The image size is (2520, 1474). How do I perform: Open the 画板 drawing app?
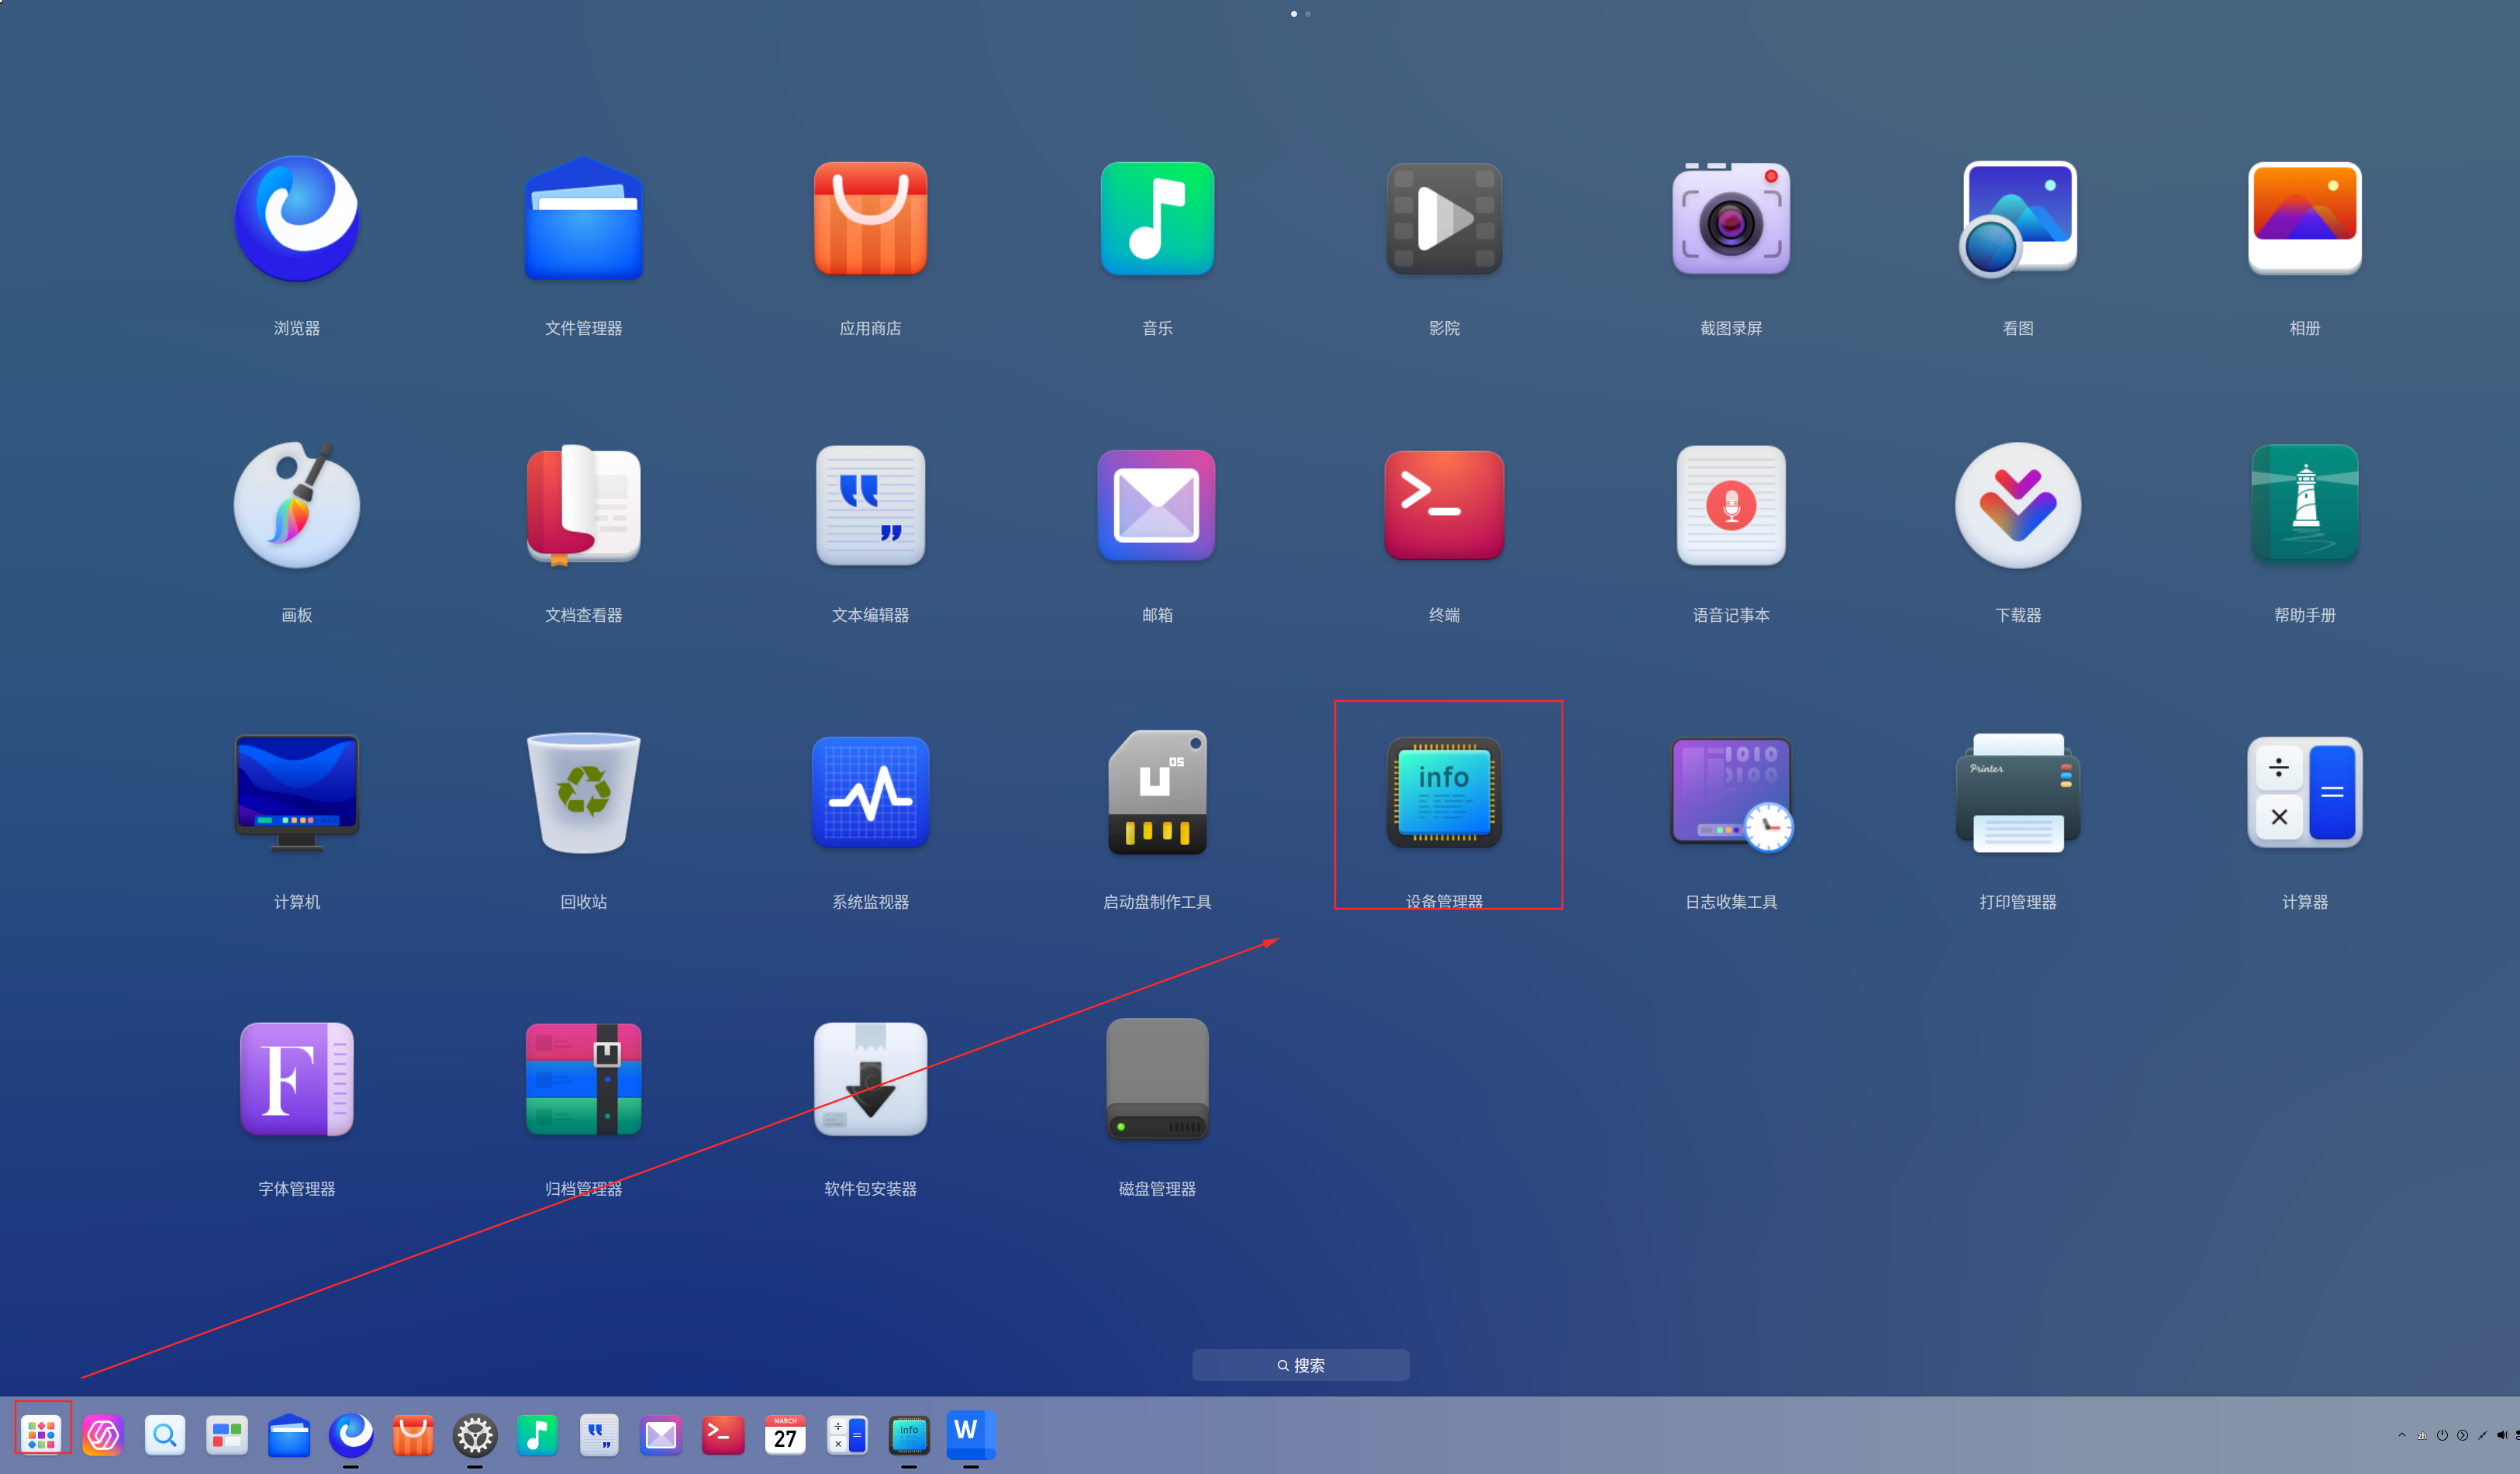click(296, 506)
